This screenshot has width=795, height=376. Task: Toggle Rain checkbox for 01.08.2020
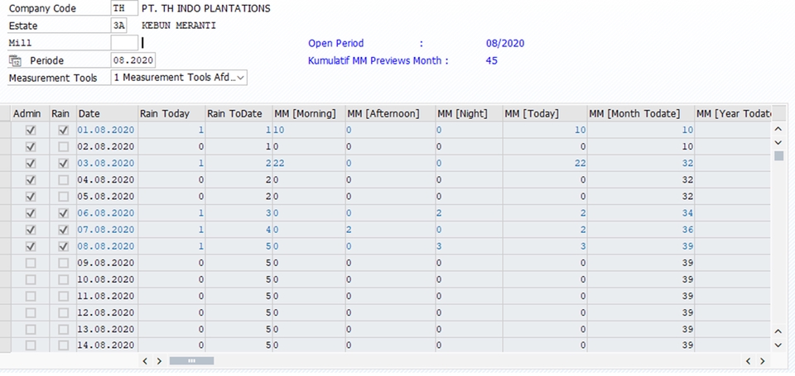point(64,130)
